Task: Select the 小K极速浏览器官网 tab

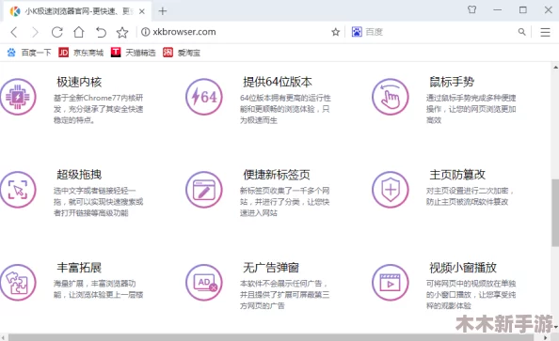Action: tap(78, 11)
